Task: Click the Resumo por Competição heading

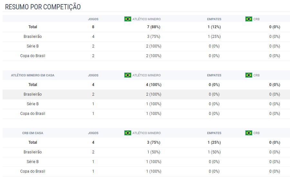Action: tap(43, 7)
